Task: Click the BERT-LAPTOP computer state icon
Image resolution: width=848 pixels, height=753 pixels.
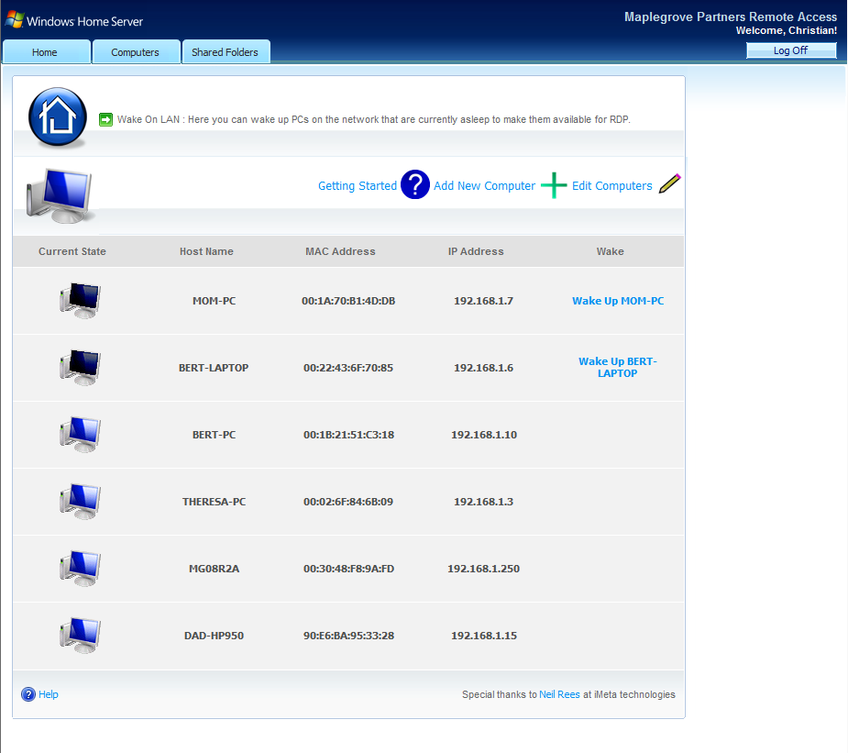Action: [x=80, y=368]
